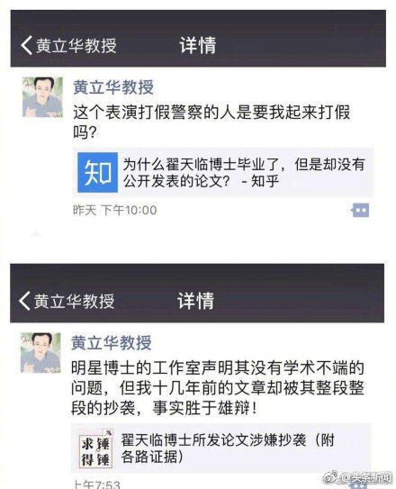Tap the profile avatar next to the 打假警察 post
396x489 pixels.
click(x=42, y=97)
